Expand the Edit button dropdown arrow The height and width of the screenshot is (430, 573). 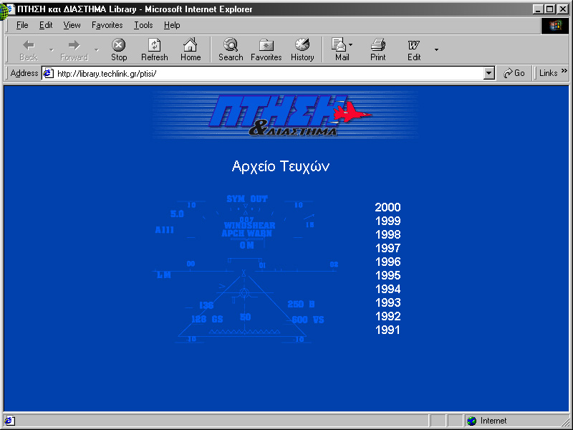coord(436,49)
